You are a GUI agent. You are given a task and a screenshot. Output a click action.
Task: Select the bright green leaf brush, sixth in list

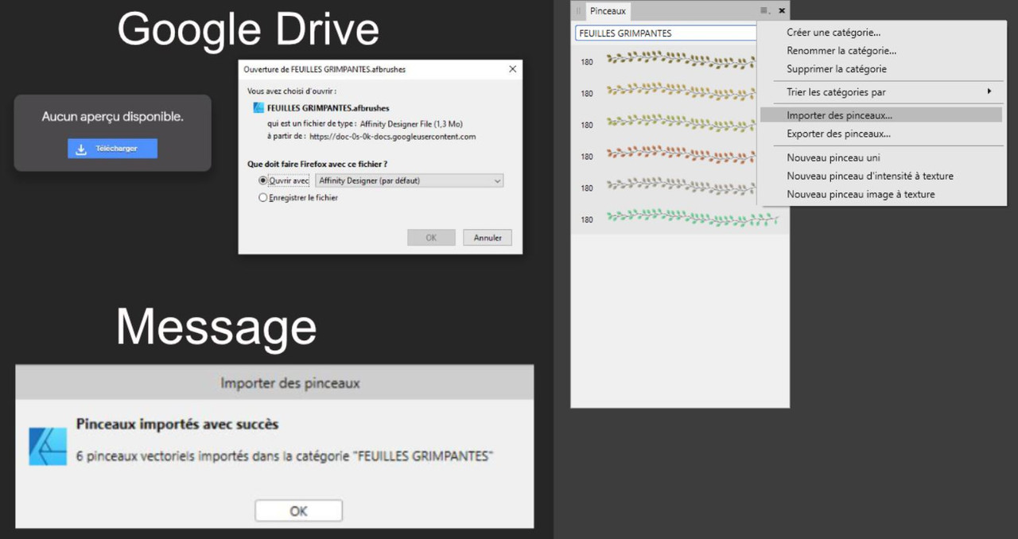click(x=692, y=218)
